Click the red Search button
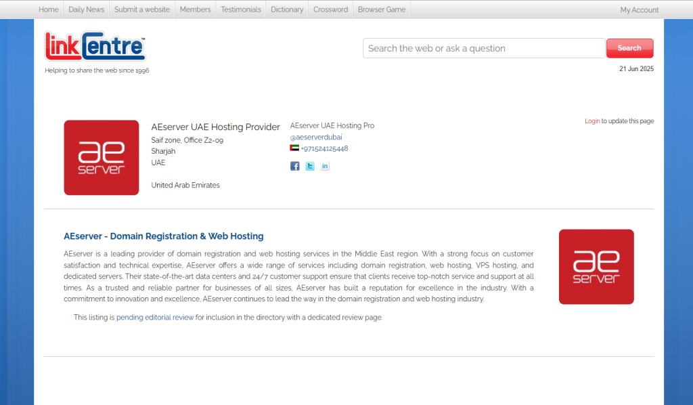The image size is (693, 405). pos(630,48)
